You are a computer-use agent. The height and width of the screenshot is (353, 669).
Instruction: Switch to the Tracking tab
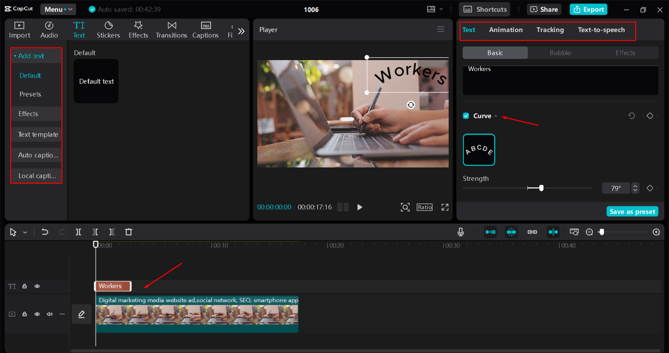[550, 30]
